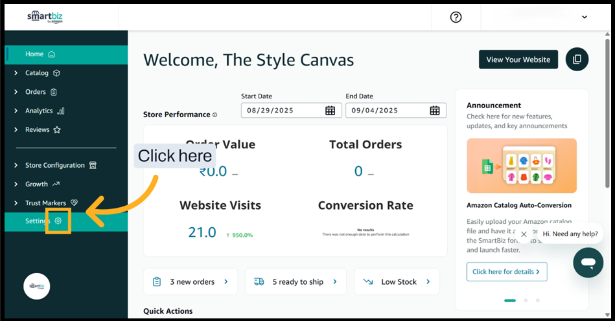615x321 pixels.
Task: Click the Settings gear icon
Action: (58, 221)
